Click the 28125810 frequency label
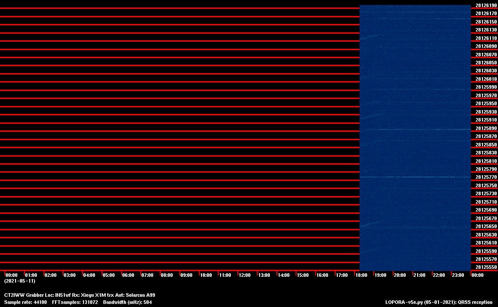Screen dimensions: 498x307 coord(486,161)
